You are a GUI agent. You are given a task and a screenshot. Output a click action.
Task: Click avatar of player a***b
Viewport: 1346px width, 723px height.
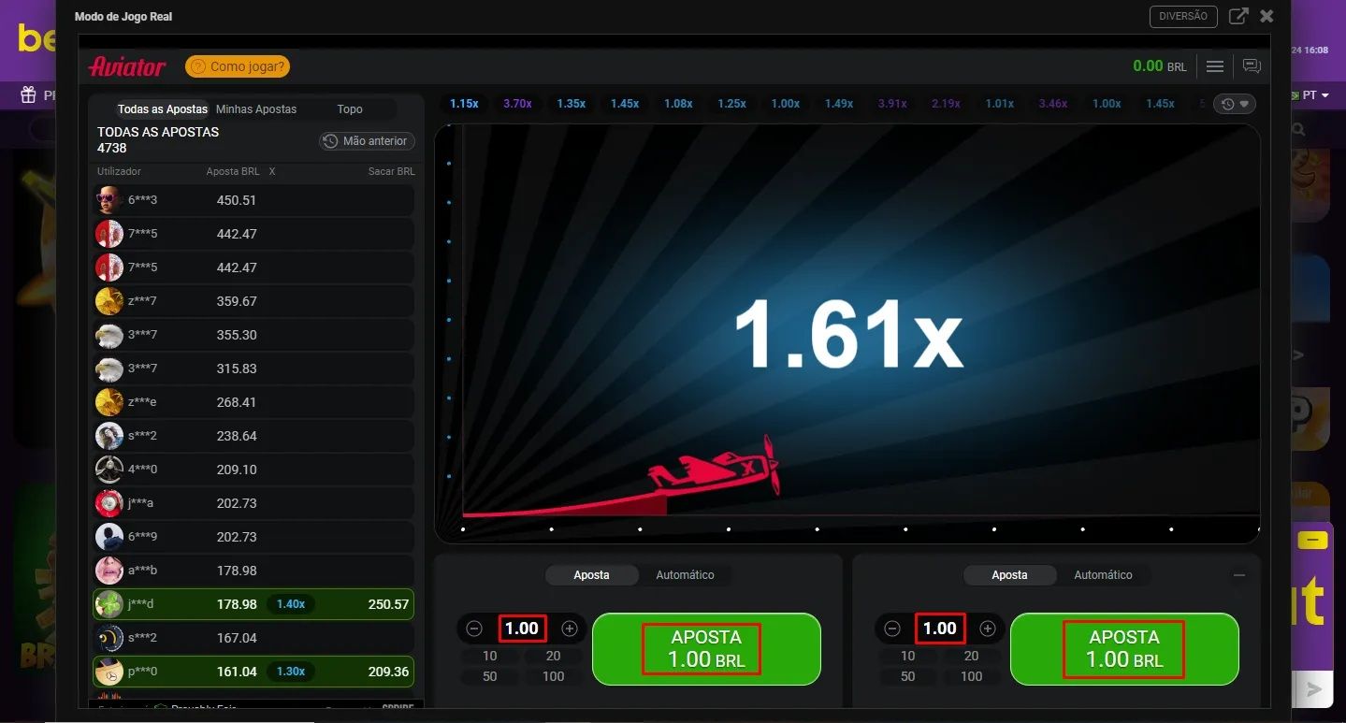coord(109,571)
